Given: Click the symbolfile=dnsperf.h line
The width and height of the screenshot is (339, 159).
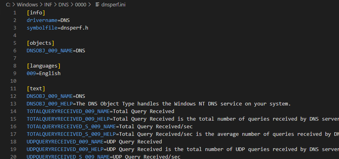Looking at the screenshot, I should 57,28.
